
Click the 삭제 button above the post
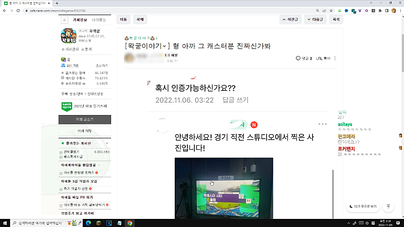click(140, 19)
